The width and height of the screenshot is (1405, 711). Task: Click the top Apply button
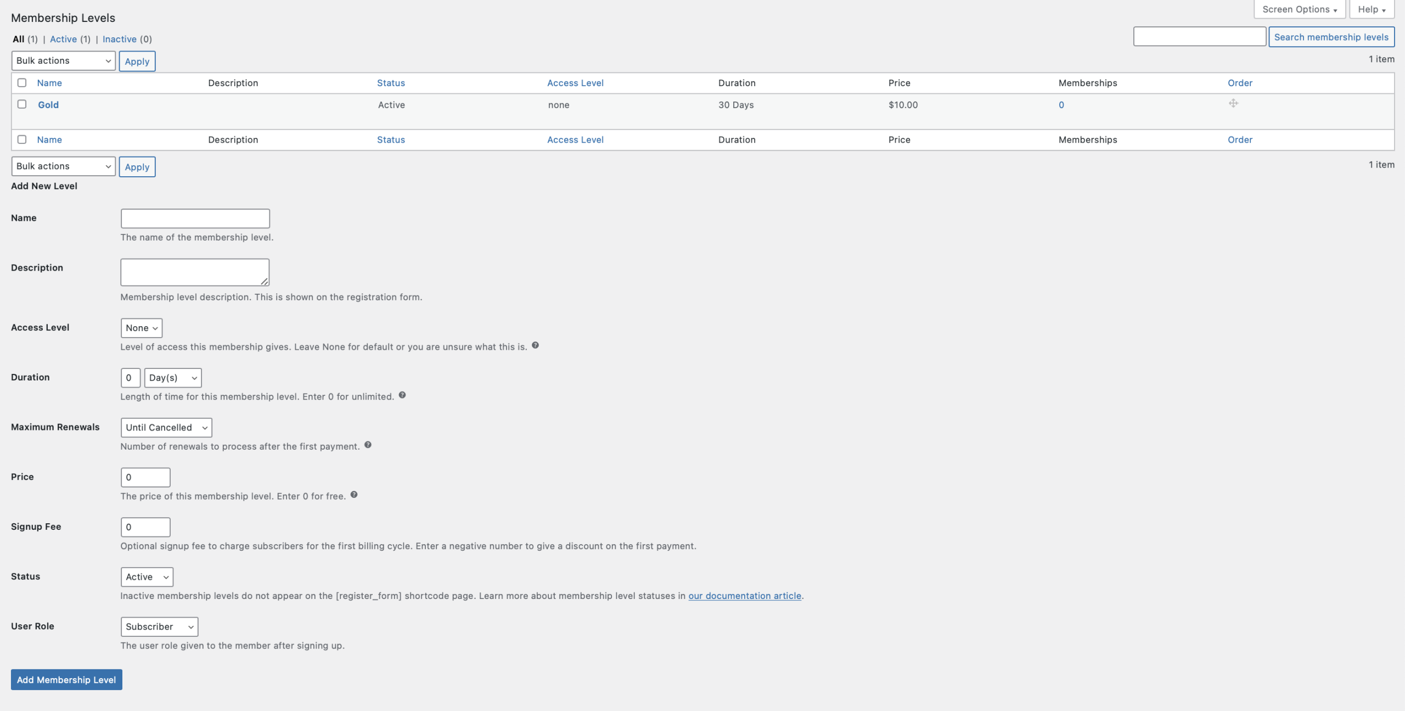pos(137,61)
